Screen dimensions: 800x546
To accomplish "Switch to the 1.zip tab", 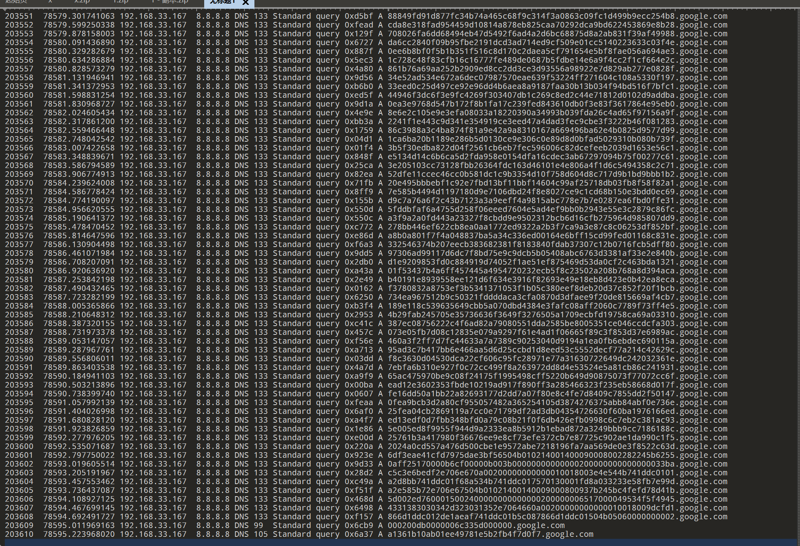I will click(121, 2).
